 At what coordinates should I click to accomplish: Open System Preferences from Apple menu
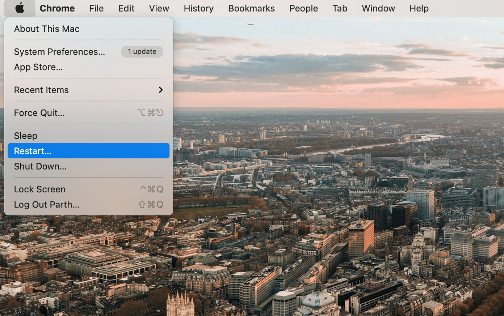[59, 52]
